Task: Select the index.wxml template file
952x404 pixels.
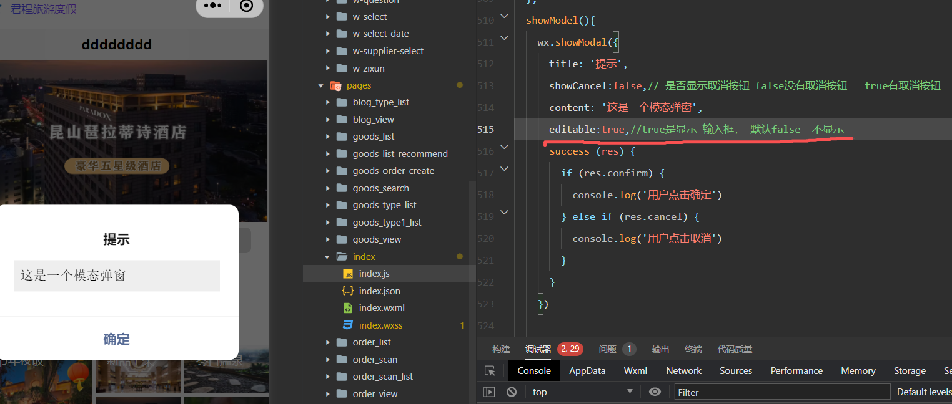Action: 381,308
